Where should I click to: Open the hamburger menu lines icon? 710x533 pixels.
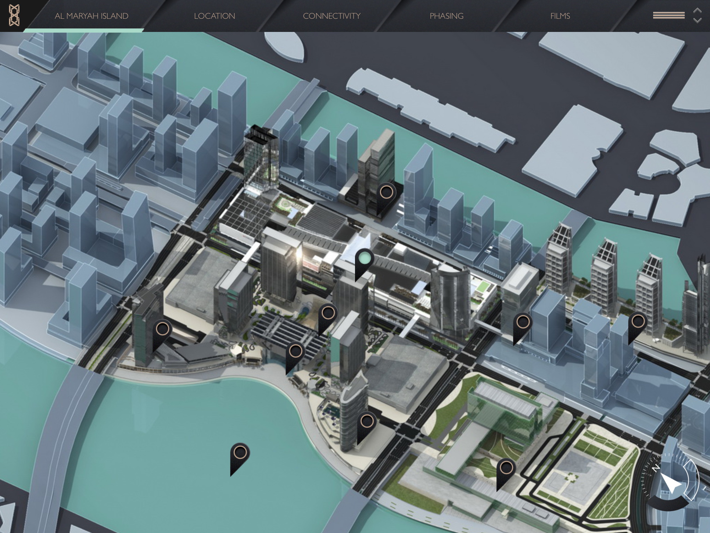click(668, 15)
